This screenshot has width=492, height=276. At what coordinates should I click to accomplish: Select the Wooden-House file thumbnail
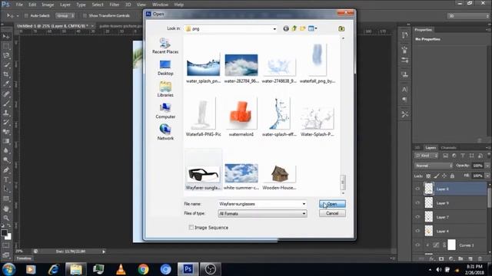point(279,174)
